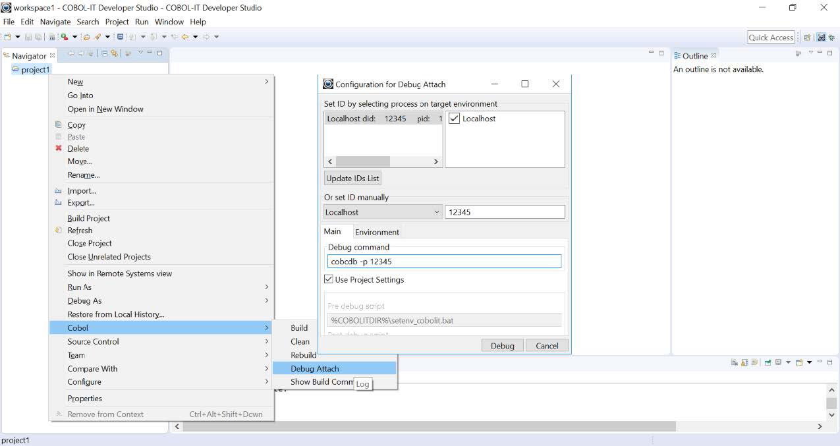Click the Debug button in the dialog
The width and height of the screenshot is (840, 446).
[501, 345]
